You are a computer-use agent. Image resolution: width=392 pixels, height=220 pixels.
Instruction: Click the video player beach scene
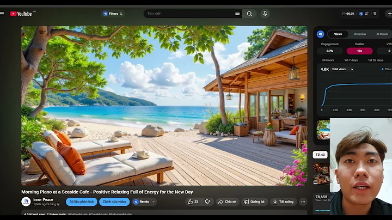164,106
